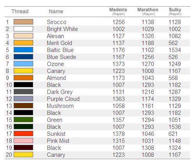Select the Bright White thread swatch
This screenshot has width=195, height=163.
point(23,29)
